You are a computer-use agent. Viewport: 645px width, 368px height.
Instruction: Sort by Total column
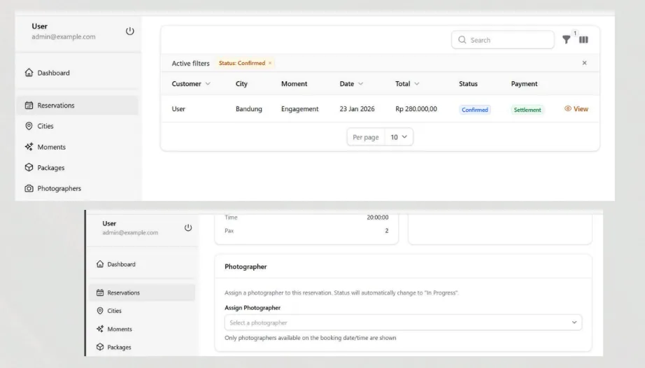(x=407, y=83)
